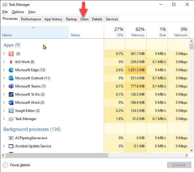Open the View menu

pyautogui.click(x=32, y=12)
